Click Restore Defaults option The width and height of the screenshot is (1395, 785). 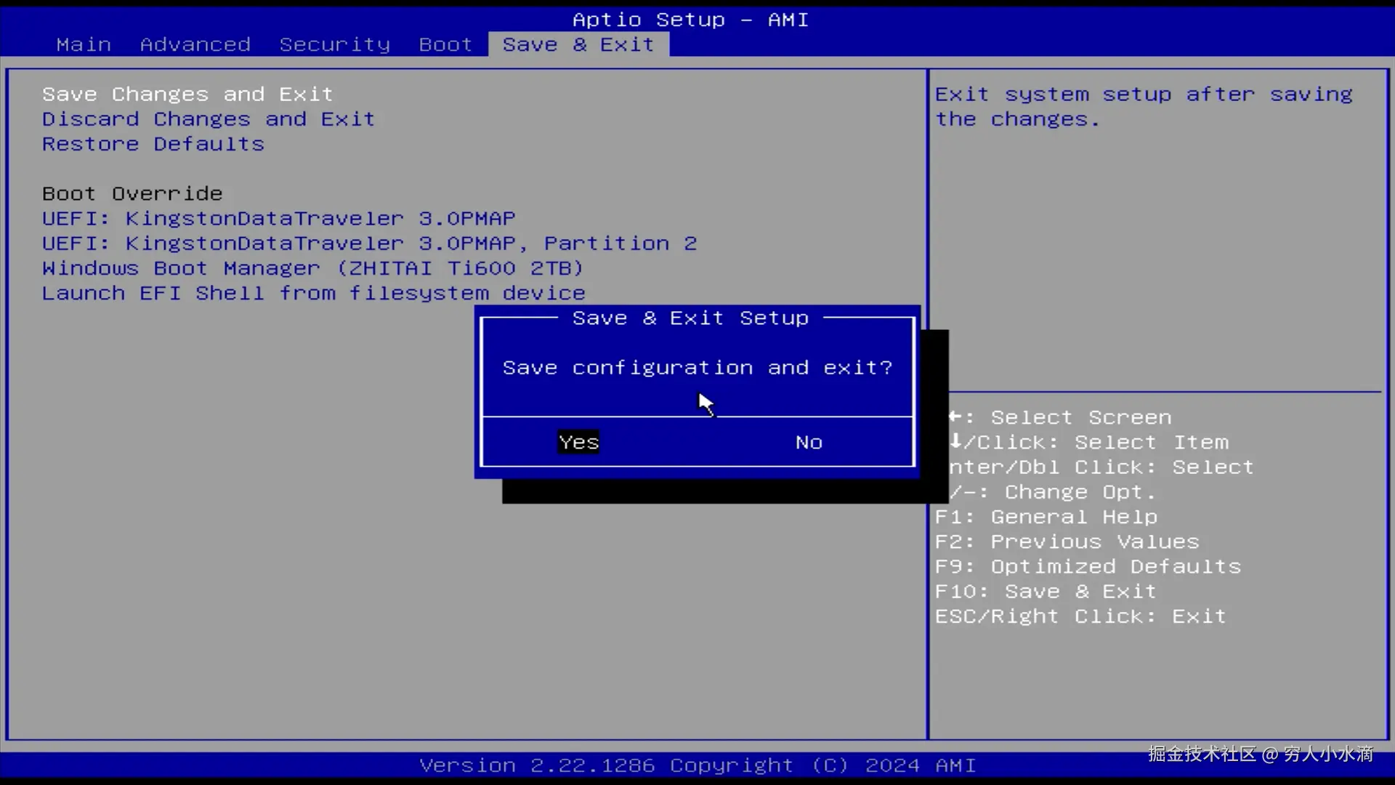click(153, 144)
